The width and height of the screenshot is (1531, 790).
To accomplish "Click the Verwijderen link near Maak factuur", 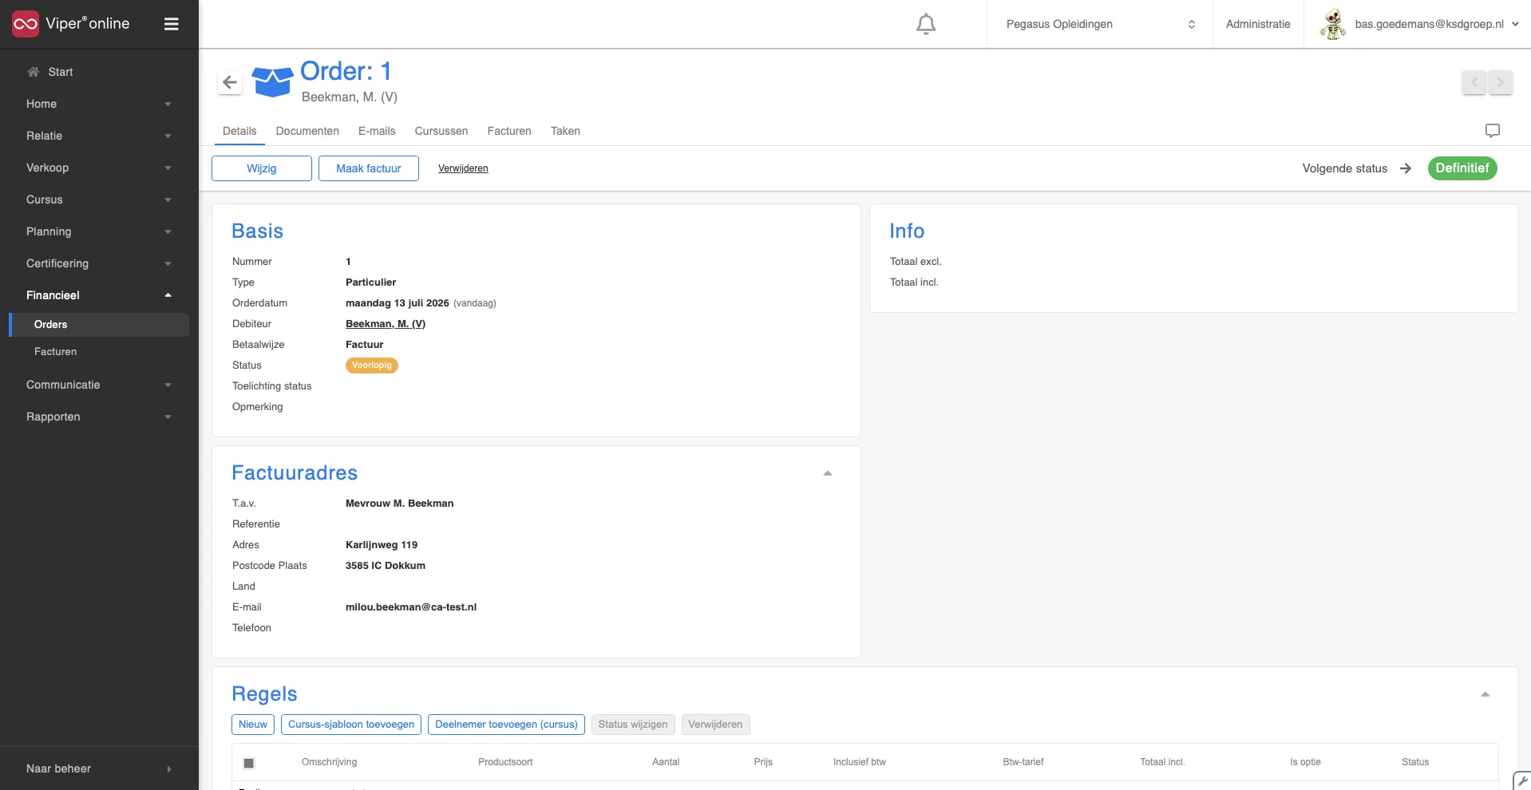I will click(x=463, y=168).
